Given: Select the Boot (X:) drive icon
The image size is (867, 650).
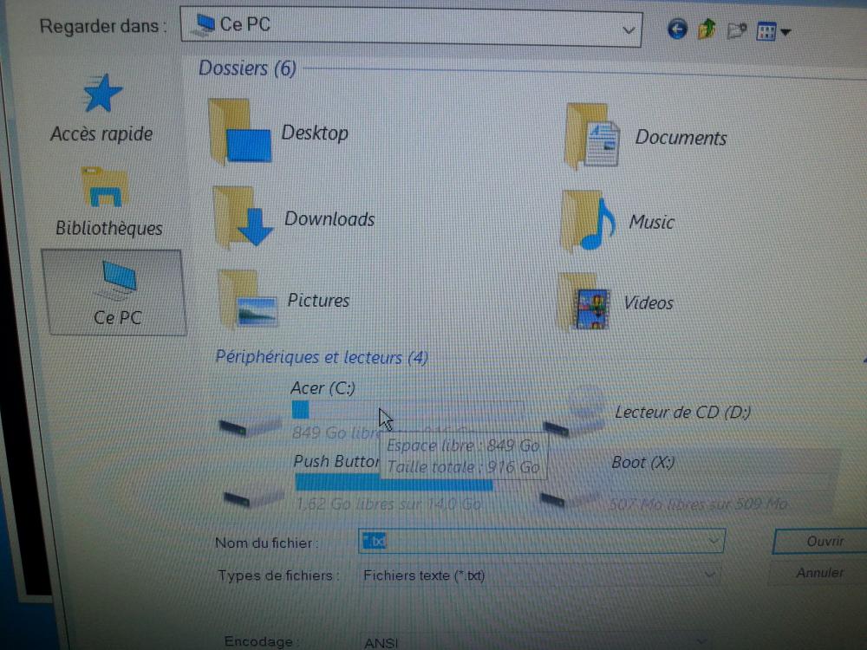Looking at the screenshot, I should tap(570, 499).
